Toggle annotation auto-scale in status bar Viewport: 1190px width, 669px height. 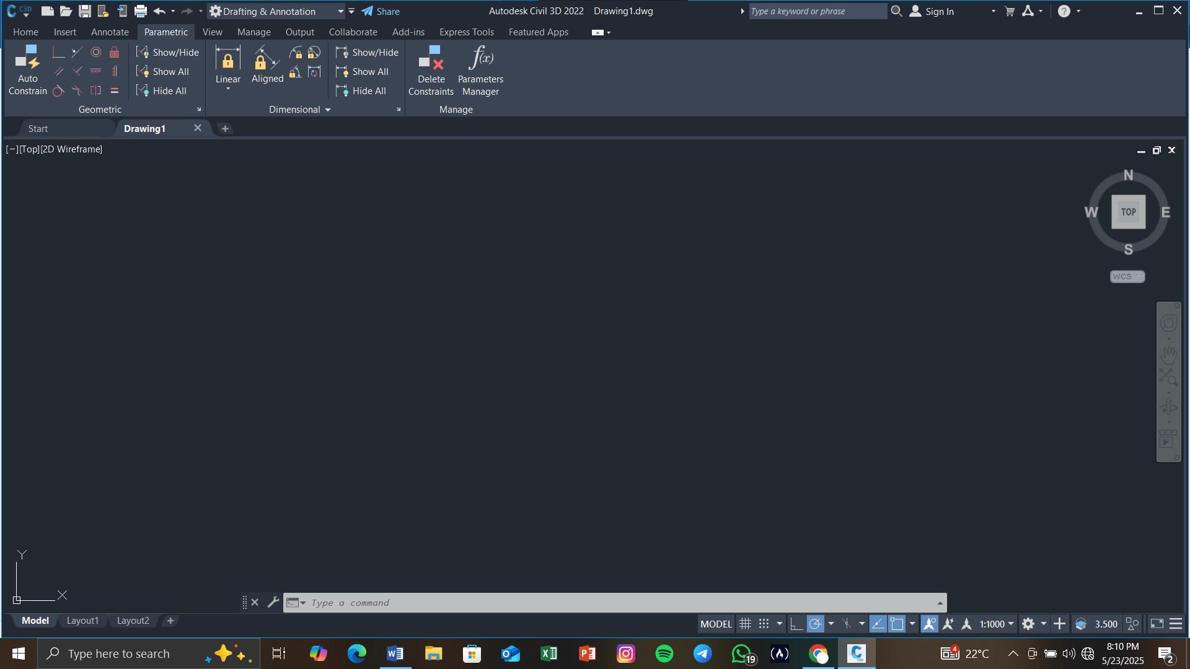coord(948,624)
